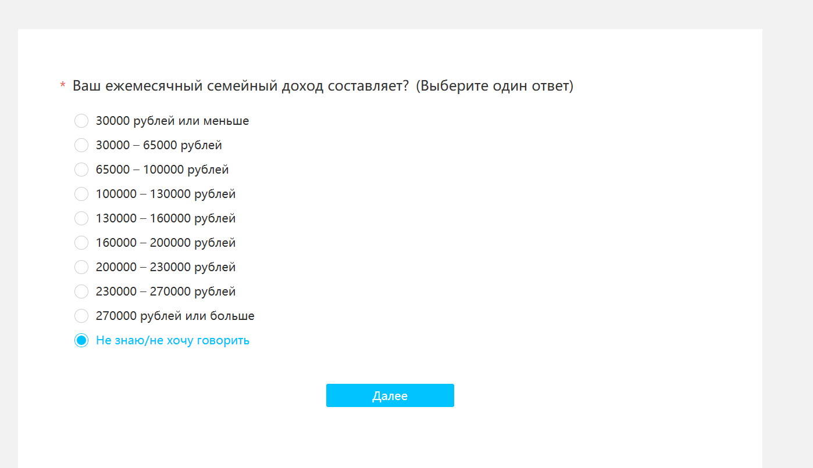Click the Не знаю/не хочу говорить label text
813x468 pixels.
(x=173, y=340)
